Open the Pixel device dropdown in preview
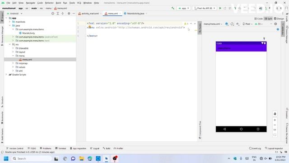The height and width of the screenshot is (163, 289). (247, 24)
